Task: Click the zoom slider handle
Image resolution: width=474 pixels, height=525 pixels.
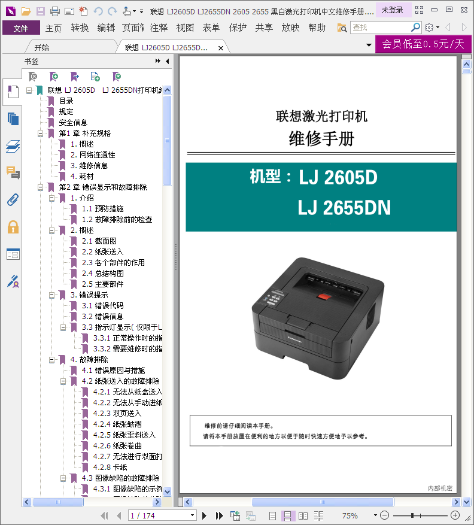Action: pos(412,515)
